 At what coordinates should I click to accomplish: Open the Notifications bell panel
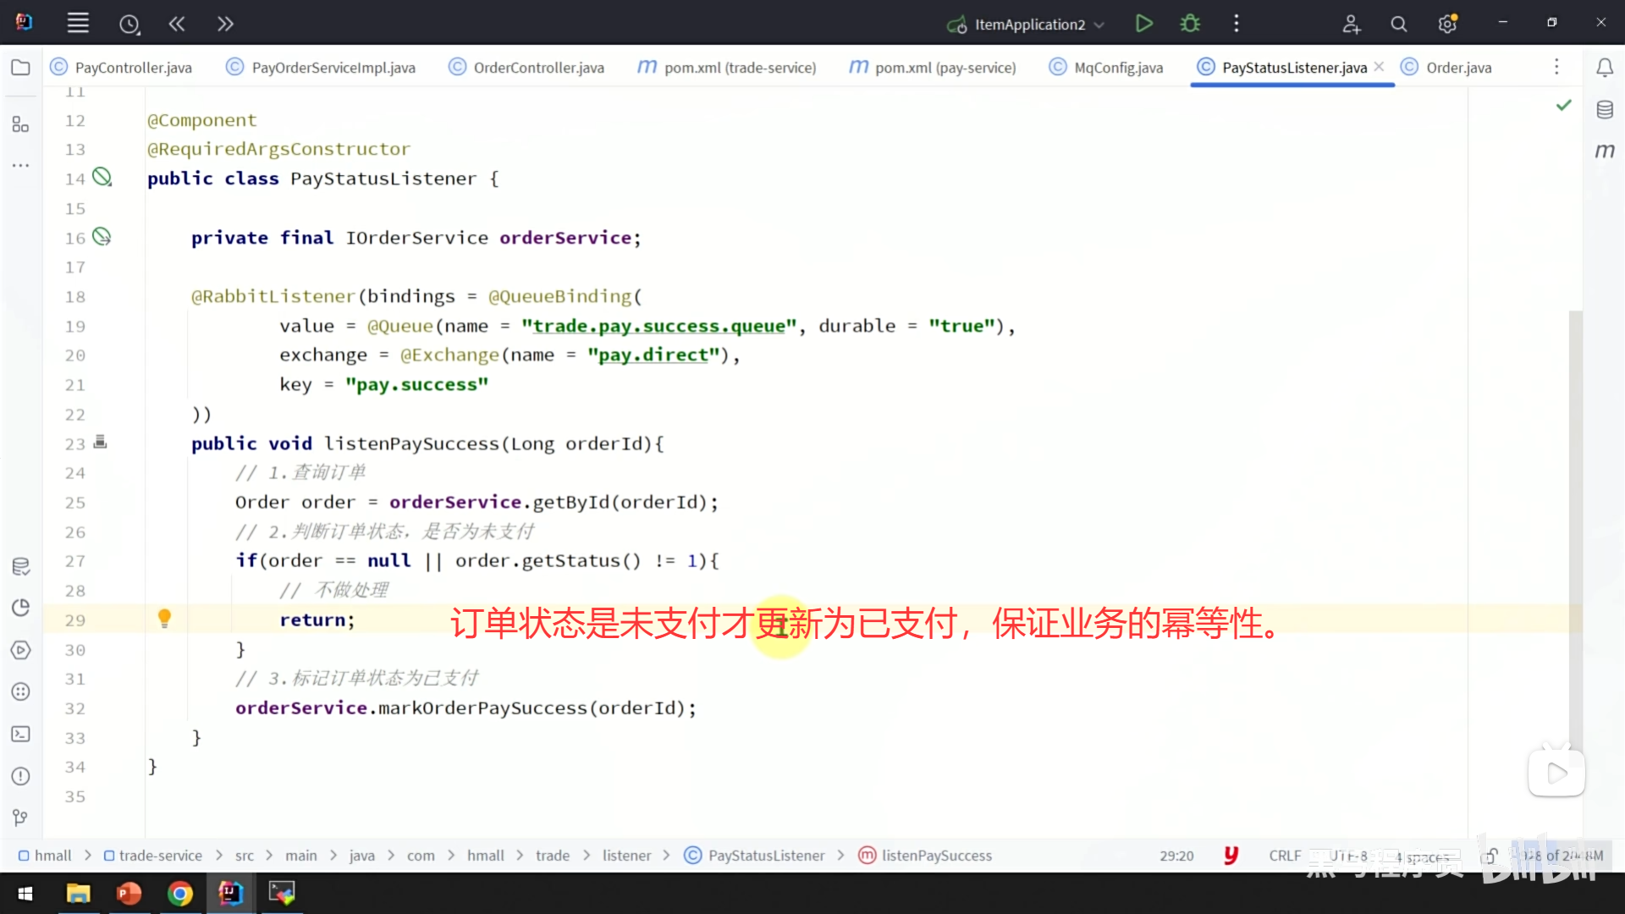(x=1605, y=67)
